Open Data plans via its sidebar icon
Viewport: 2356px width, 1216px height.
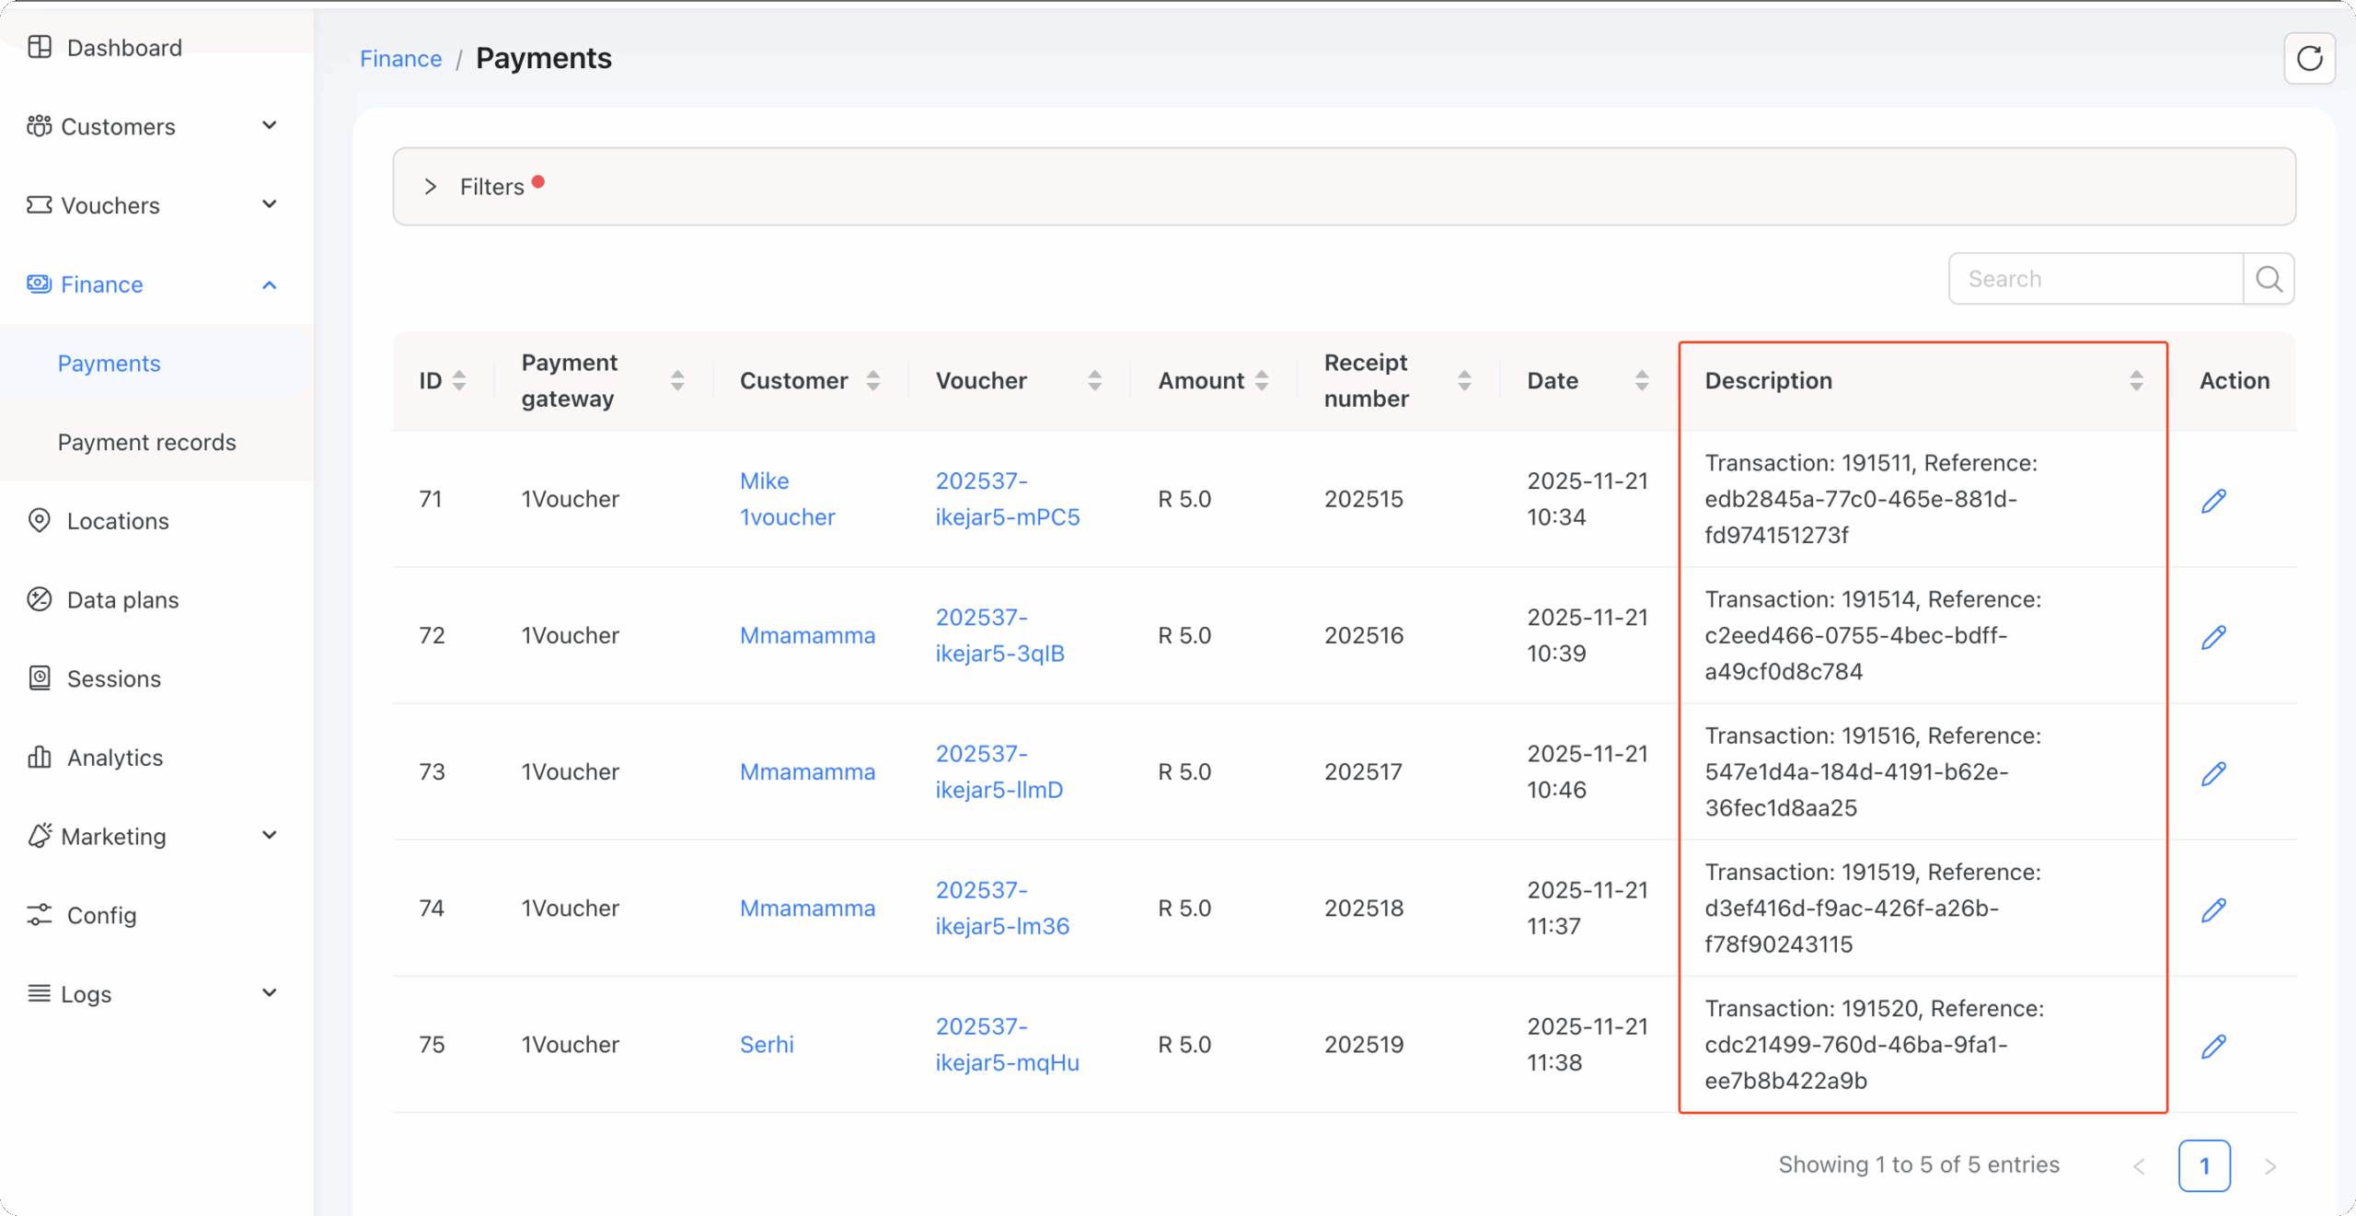pos(39,599)
